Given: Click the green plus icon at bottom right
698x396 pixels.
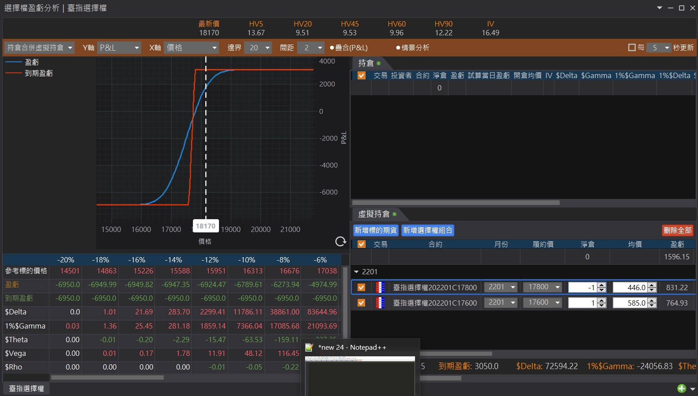Looking at the screenshot, I should click(682, 389).
